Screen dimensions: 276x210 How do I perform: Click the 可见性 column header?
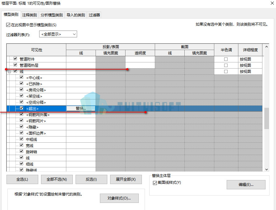(36, 50)
